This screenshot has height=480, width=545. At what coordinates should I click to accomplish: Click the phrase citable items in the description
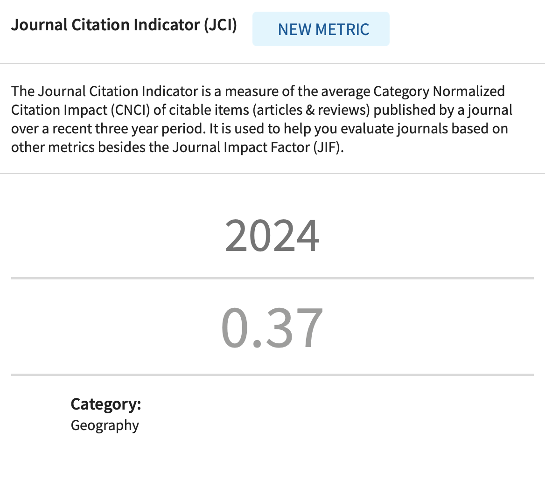pos(209,110)
